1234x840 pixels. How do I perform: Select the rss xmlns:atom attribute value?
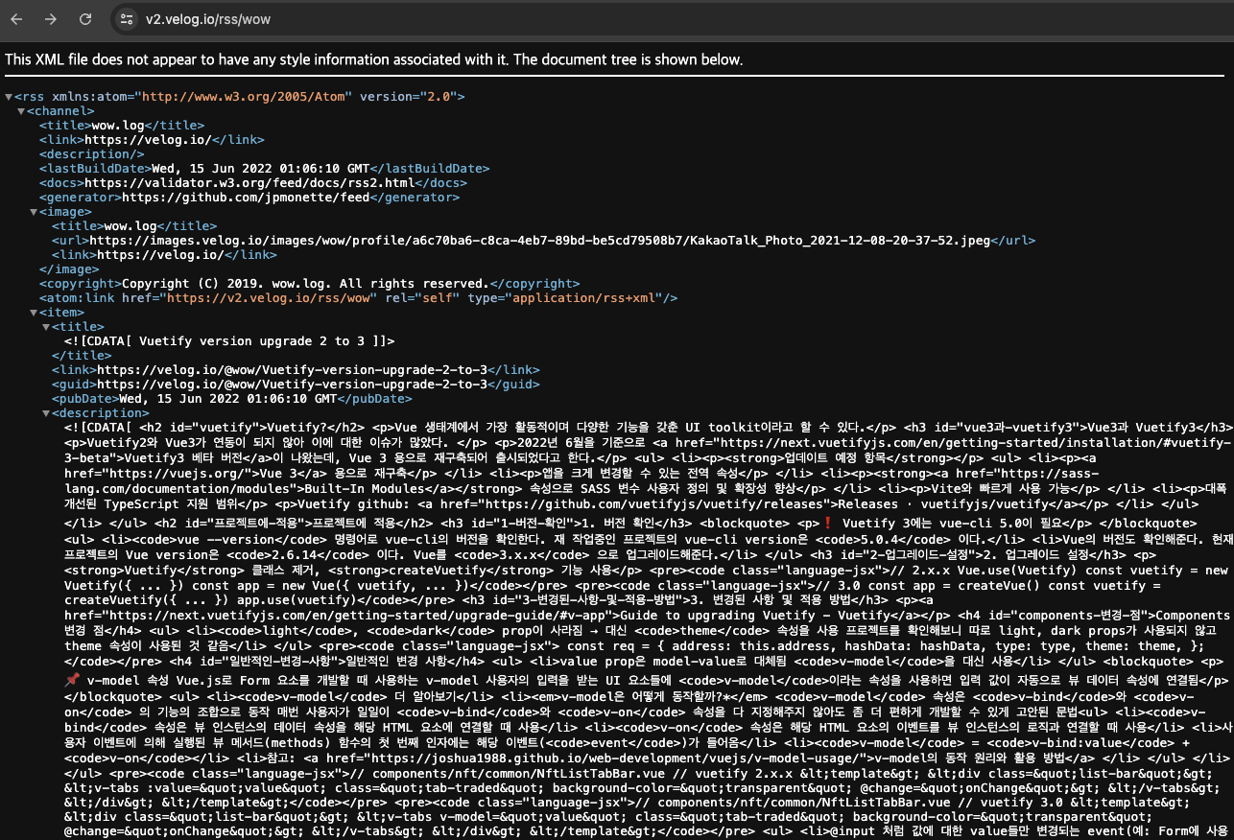pos(244,97)
